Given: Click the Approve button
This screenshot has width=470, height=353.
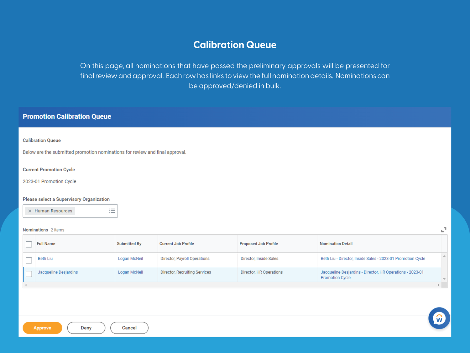Looking at the screenshot, I should tap(42, 328).
